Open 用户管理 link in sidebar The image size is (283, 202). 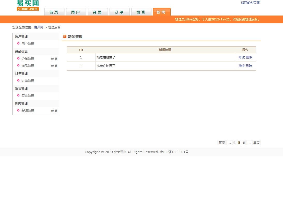(x=28, y=44)
